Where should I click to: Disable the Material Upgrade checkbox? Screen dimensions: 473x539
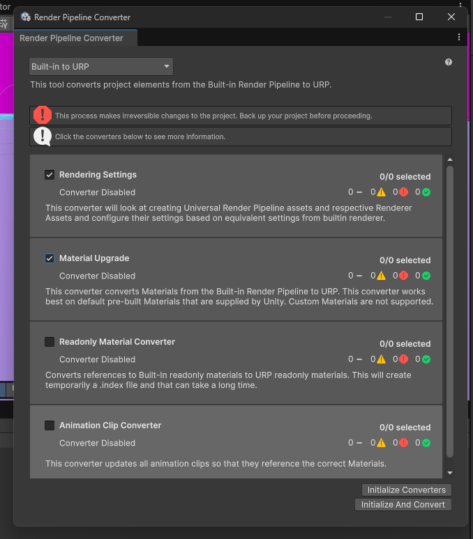[50, 258]
